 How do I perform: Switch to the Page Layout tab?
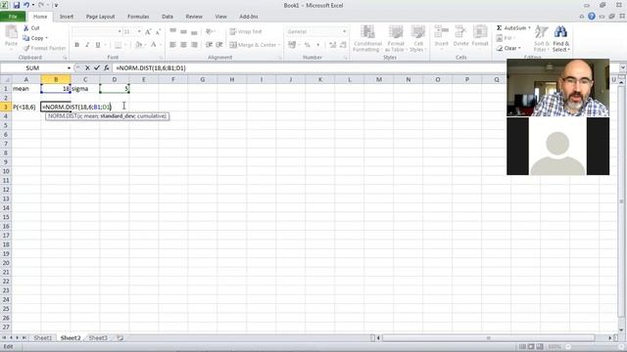[100, 17]
